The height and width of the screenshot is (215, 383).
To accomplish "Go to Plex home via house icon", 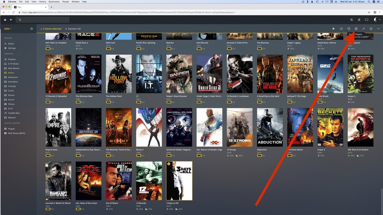I will (x=5, y=20).
